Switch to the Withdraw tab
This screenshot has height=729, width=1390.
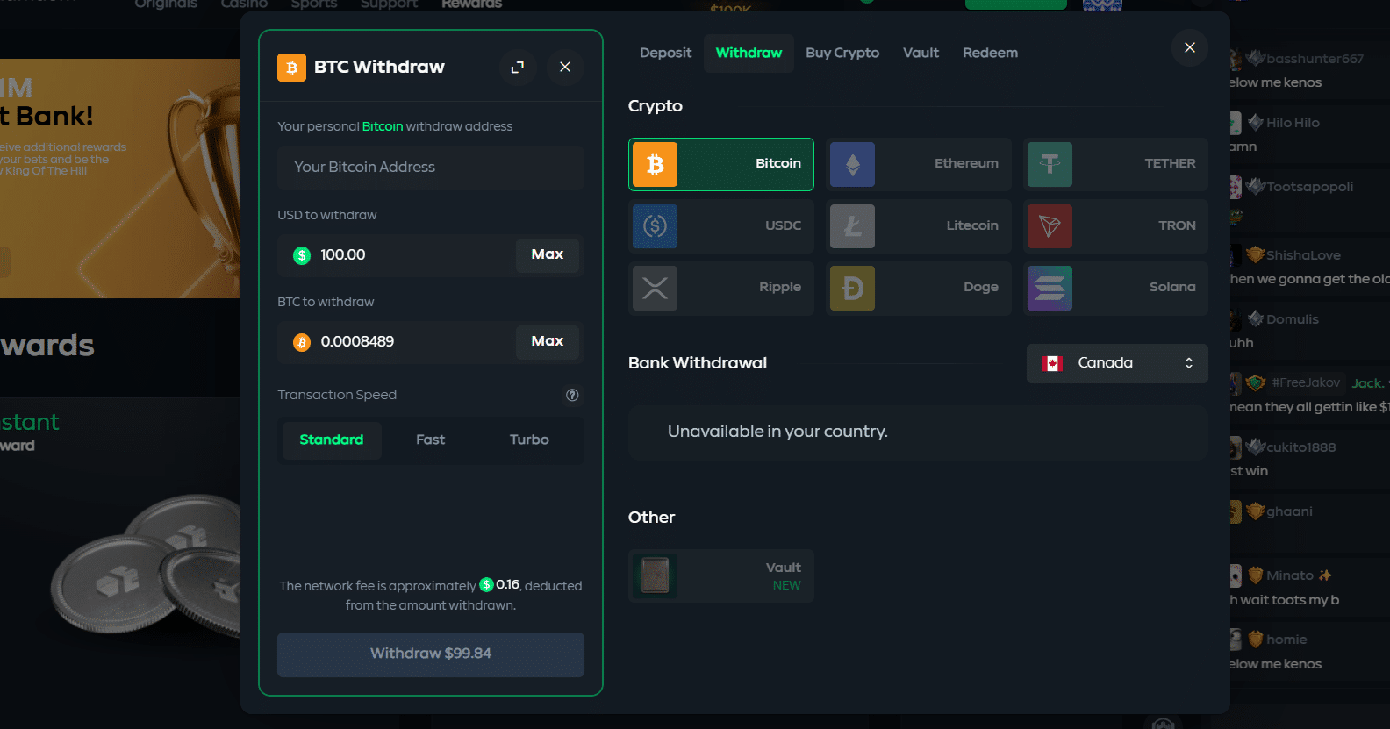749,53
